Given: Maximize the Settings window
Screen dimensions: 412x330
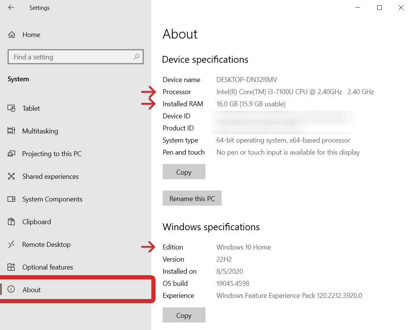Looking at the screenshot, I should point(379,8).
